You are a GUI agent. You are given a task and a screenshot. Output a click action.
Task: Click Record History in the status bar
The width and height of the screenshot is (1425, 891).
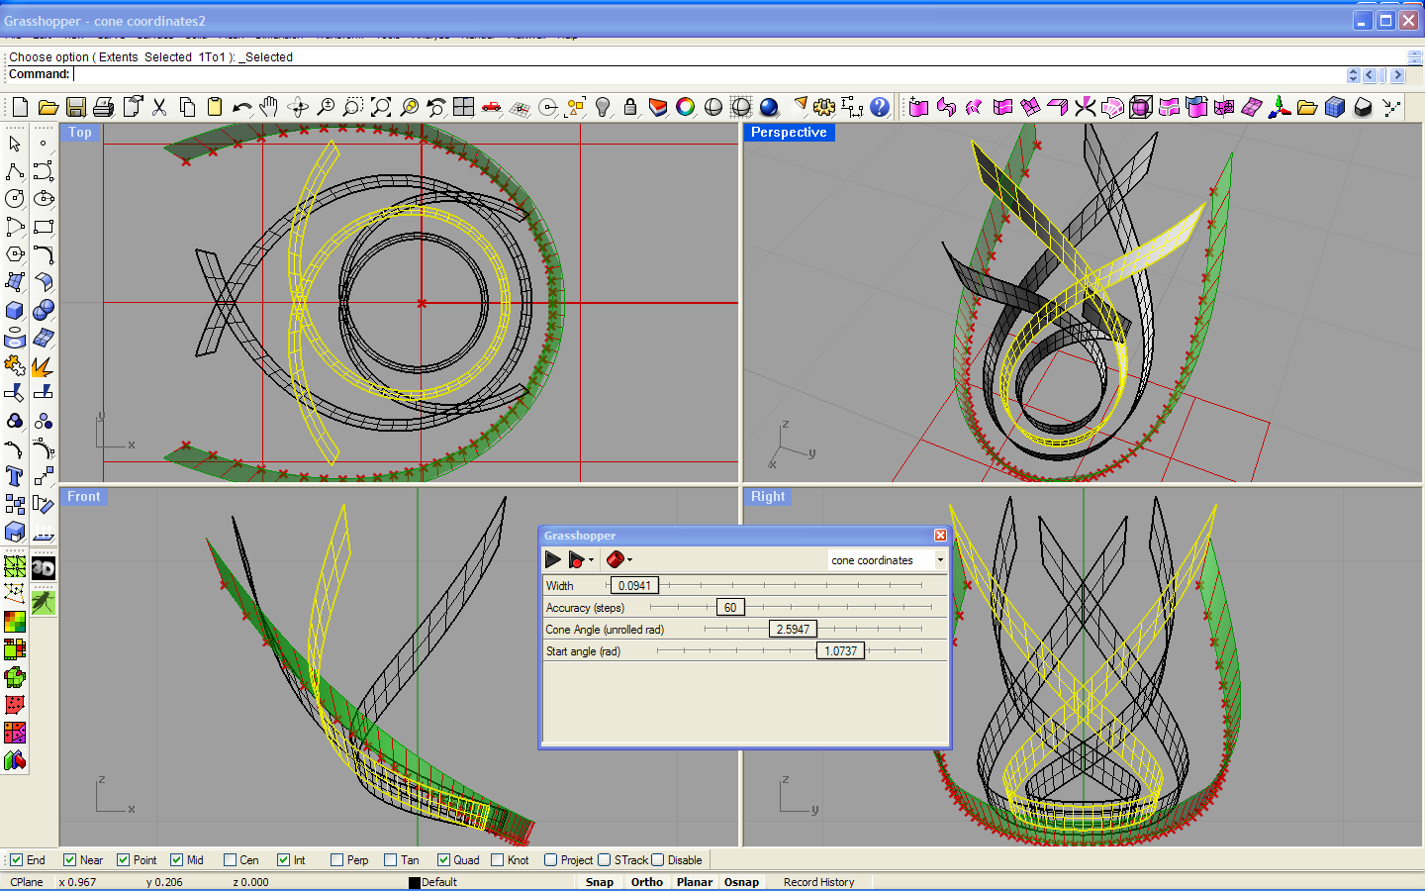tap(818, 881)
